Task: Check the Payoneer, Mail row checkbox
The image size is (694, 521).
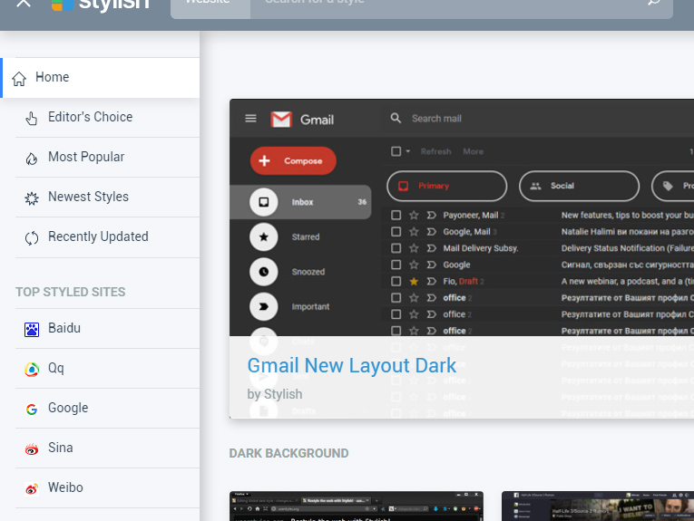Action: [396, 216]
